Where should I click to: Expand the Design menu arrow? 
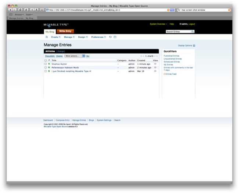[x=87, y=37]
